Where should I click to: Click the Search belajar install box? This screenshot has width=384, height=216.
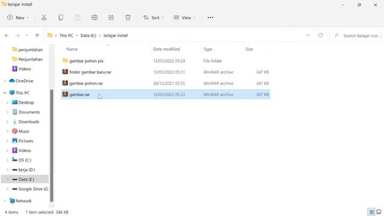pos(356,35)
